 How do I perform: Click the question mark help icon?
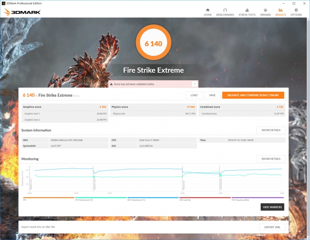point(195,84)
